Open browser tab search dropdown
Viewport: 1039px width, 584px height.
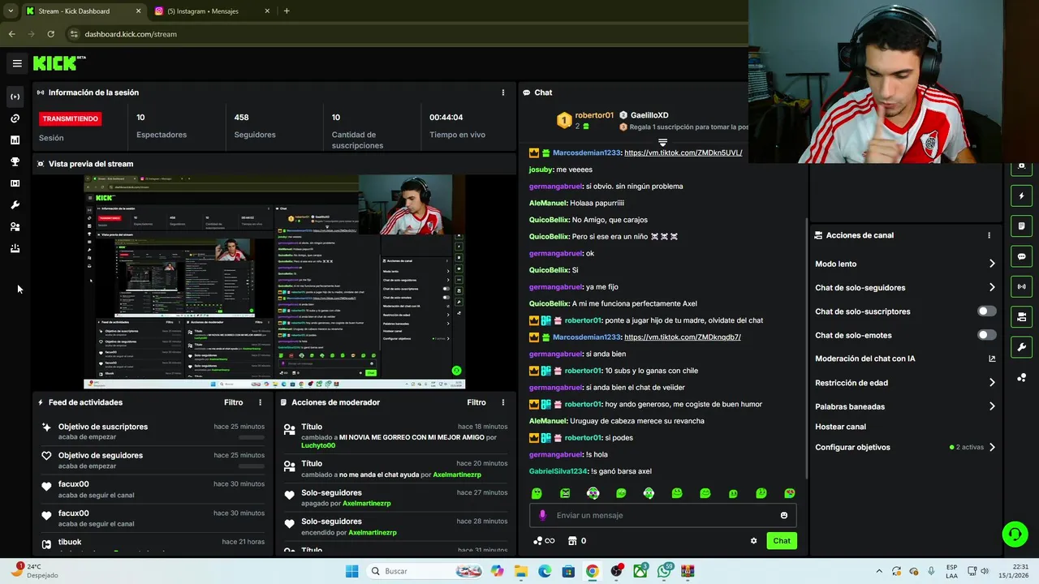click(x=10, y=11)
